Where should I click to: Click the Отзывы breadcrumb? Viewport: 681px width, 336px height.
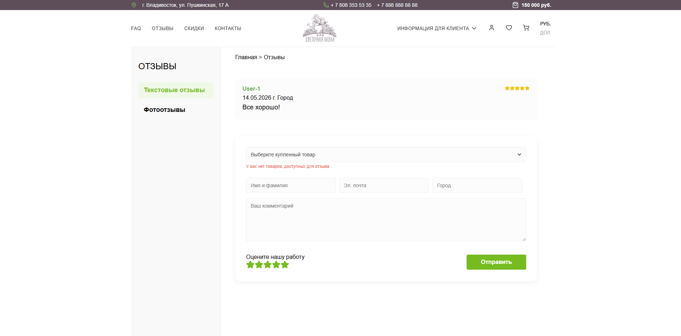pos(274,57)
